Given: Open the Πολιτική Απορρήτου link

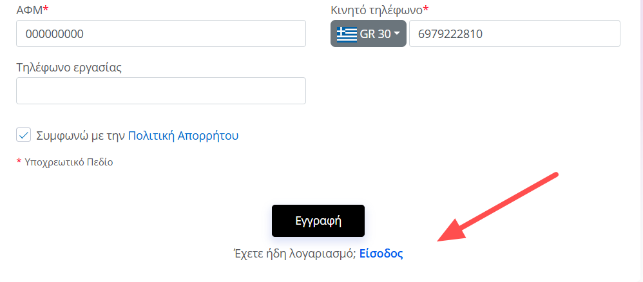Looking at the screenshot, I should click(184, 136).
